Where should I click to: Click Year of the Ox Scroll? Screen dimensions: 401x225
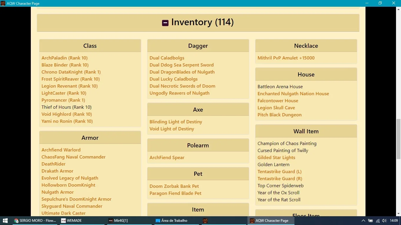pos(278,193)
